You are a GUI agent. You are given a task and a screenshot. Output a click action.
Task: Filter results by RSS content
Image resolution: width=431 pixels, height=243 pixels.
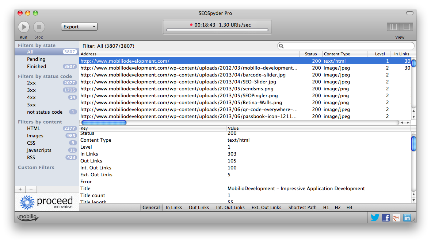[47, 157]
